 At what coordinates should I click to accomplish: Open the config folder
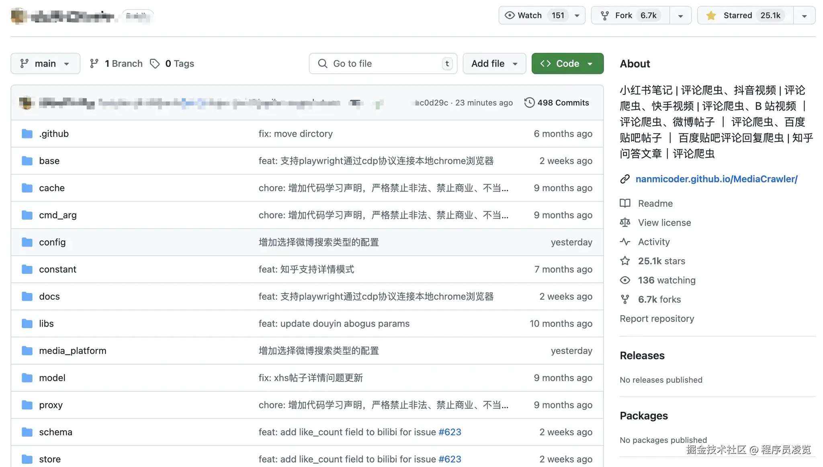(52, 242)
